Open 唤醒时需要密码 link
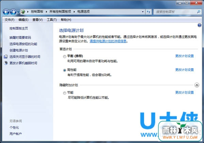This screenshot has height=143, width=204. pyautogui.click(x=20, y=38)
